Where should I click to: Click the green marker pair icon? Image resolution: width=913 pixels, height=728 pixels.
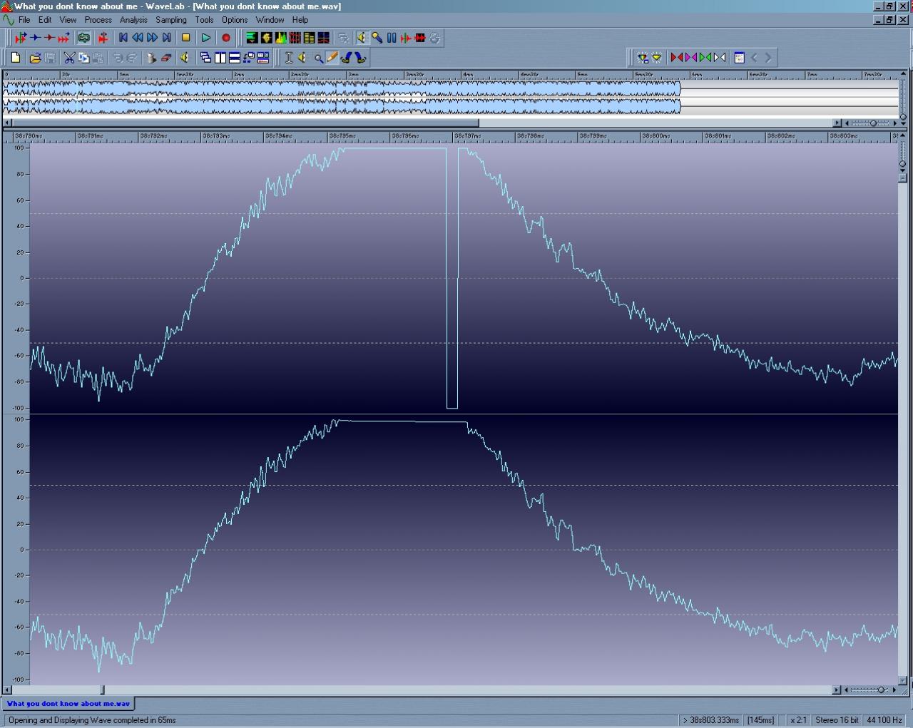point(705,58)
